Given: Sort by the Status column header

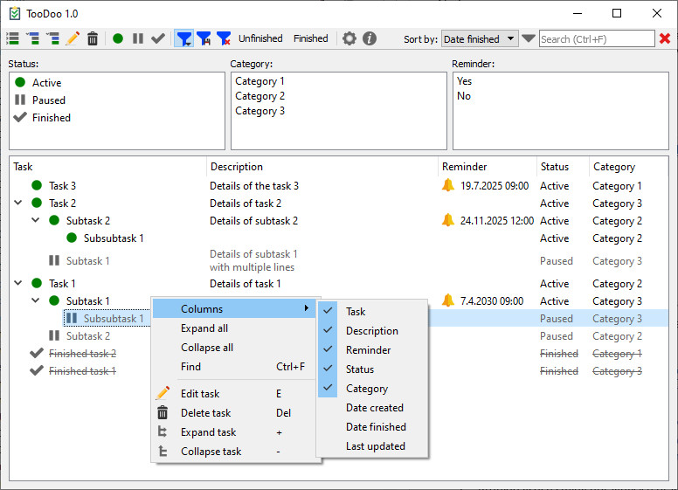Looking at the screenshot, I should pos(563,166).
